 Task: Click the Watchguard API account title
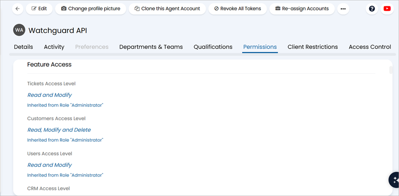[57, 30]
